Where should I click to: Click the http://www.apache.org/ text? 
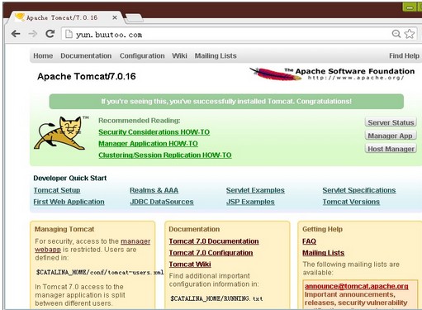click(x=356, y=78)
